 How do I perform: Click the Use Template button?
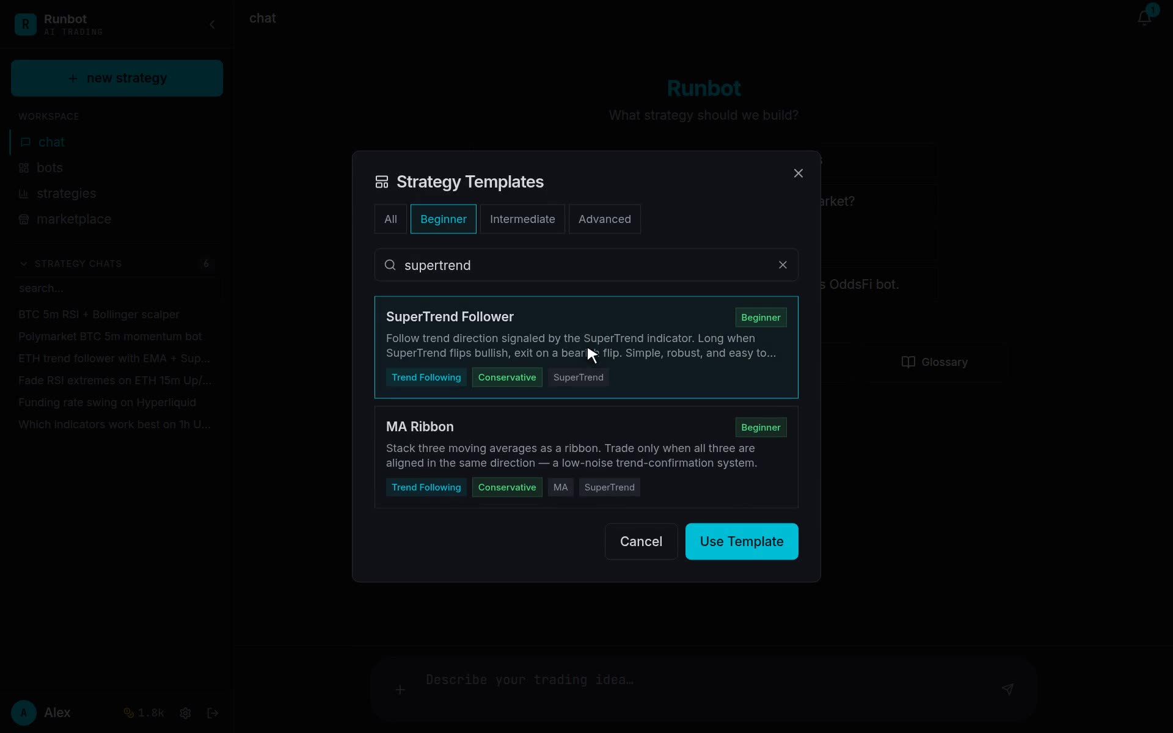pos(742,542)
